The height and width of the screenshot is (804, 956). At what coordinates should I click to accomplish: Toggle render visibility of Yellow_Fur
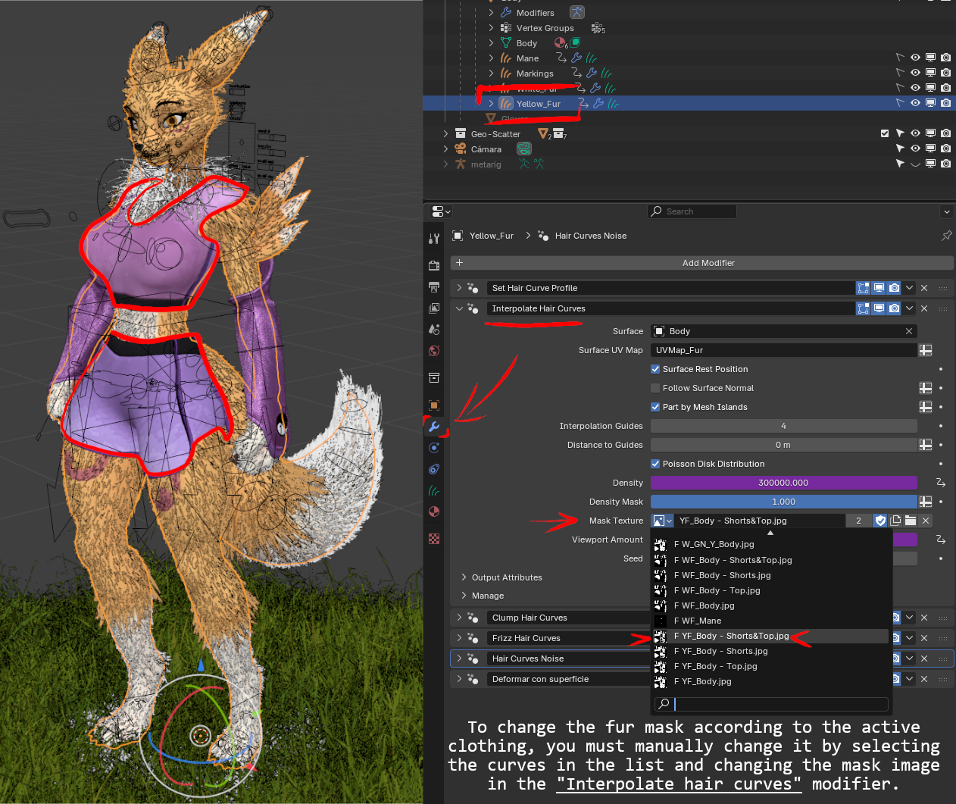pos(945,103)
